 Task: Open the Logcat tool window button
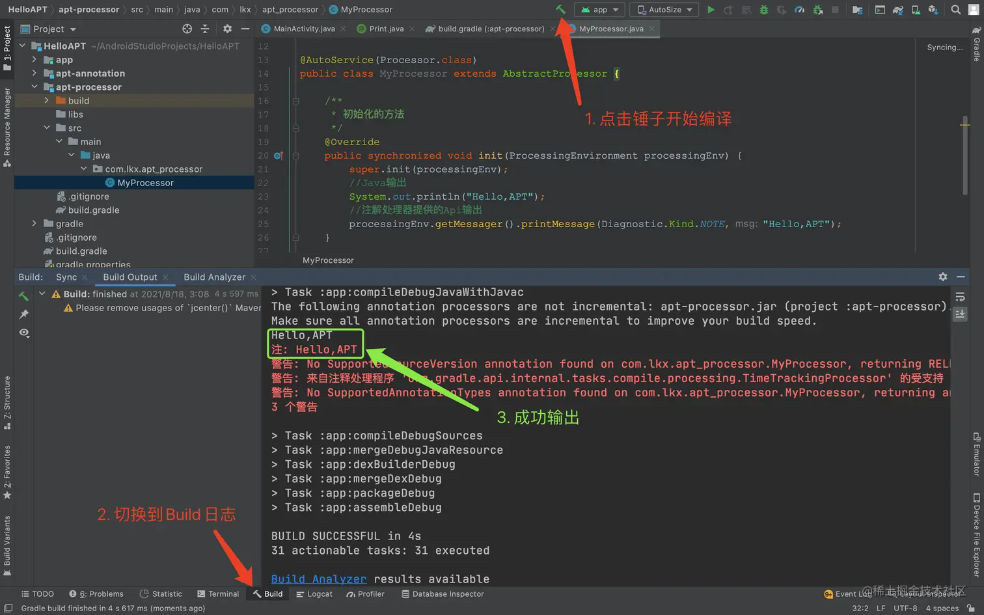(314, 594)
